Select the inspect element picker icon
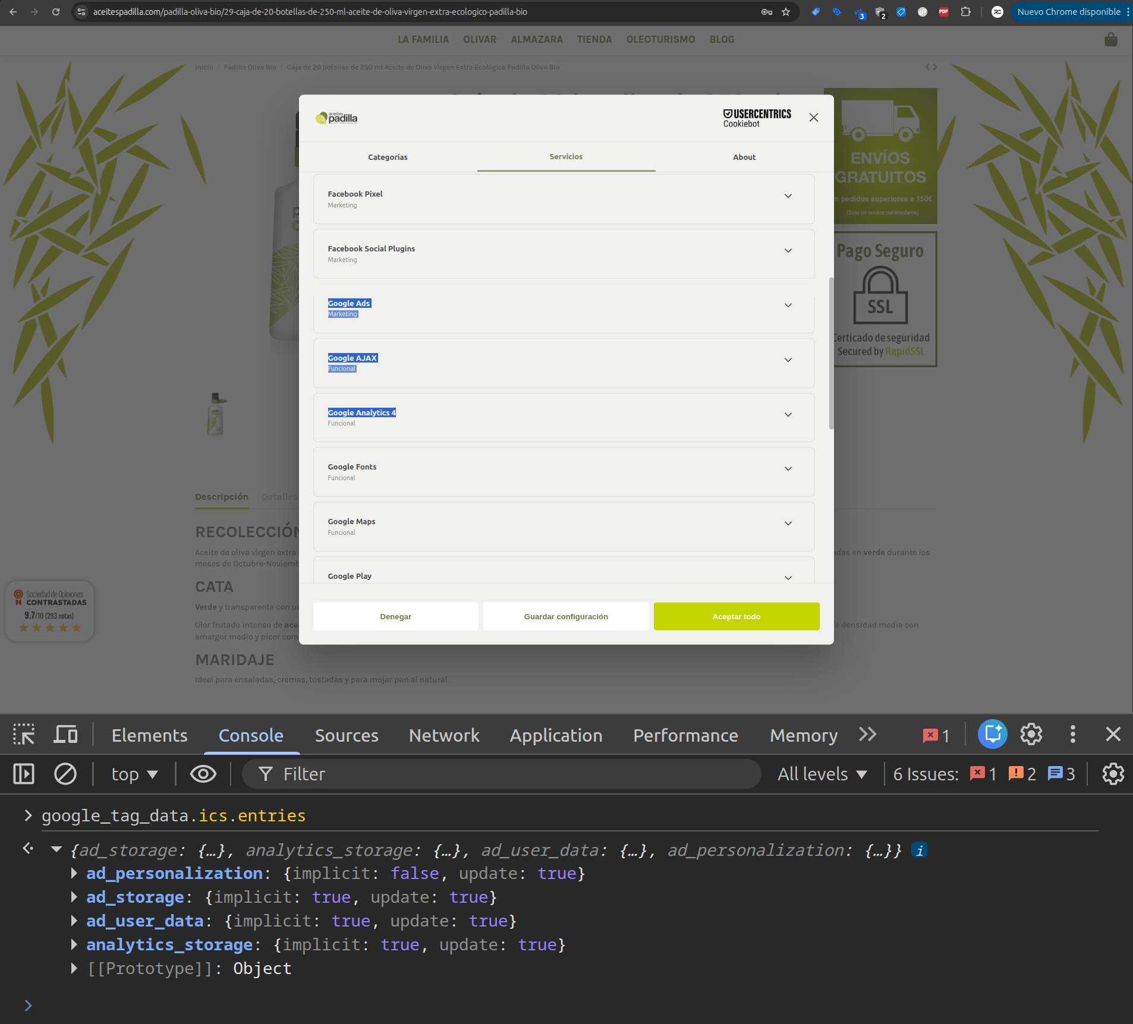1133x1024 pixels. click(x=24, y=735)
